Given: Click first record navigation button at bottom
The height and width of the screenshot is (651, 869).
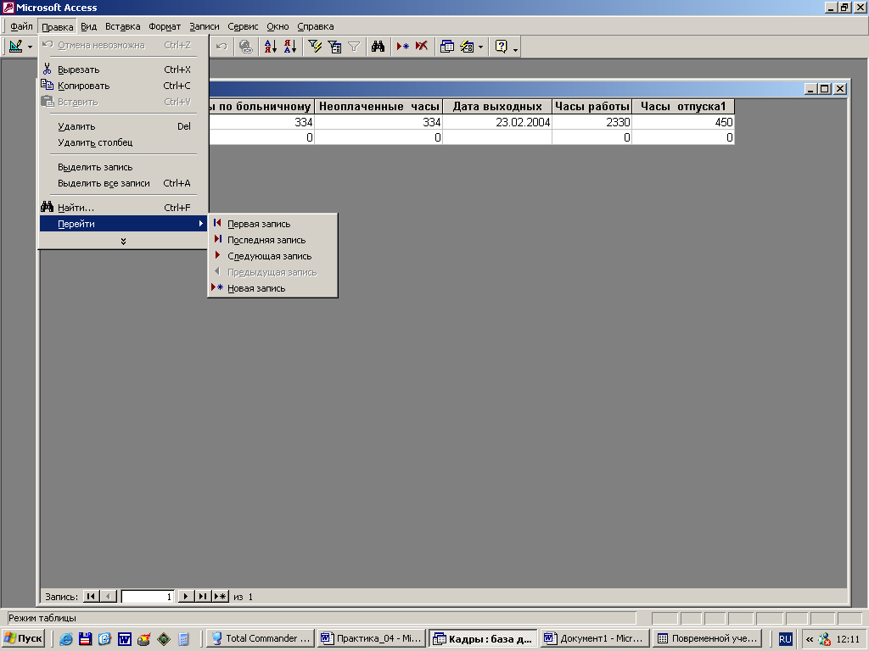Looking at the screenshot, I should point(90,596).
